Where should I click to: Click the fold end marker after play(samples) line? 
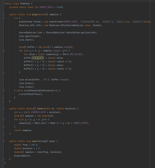[x=3, y=159]
